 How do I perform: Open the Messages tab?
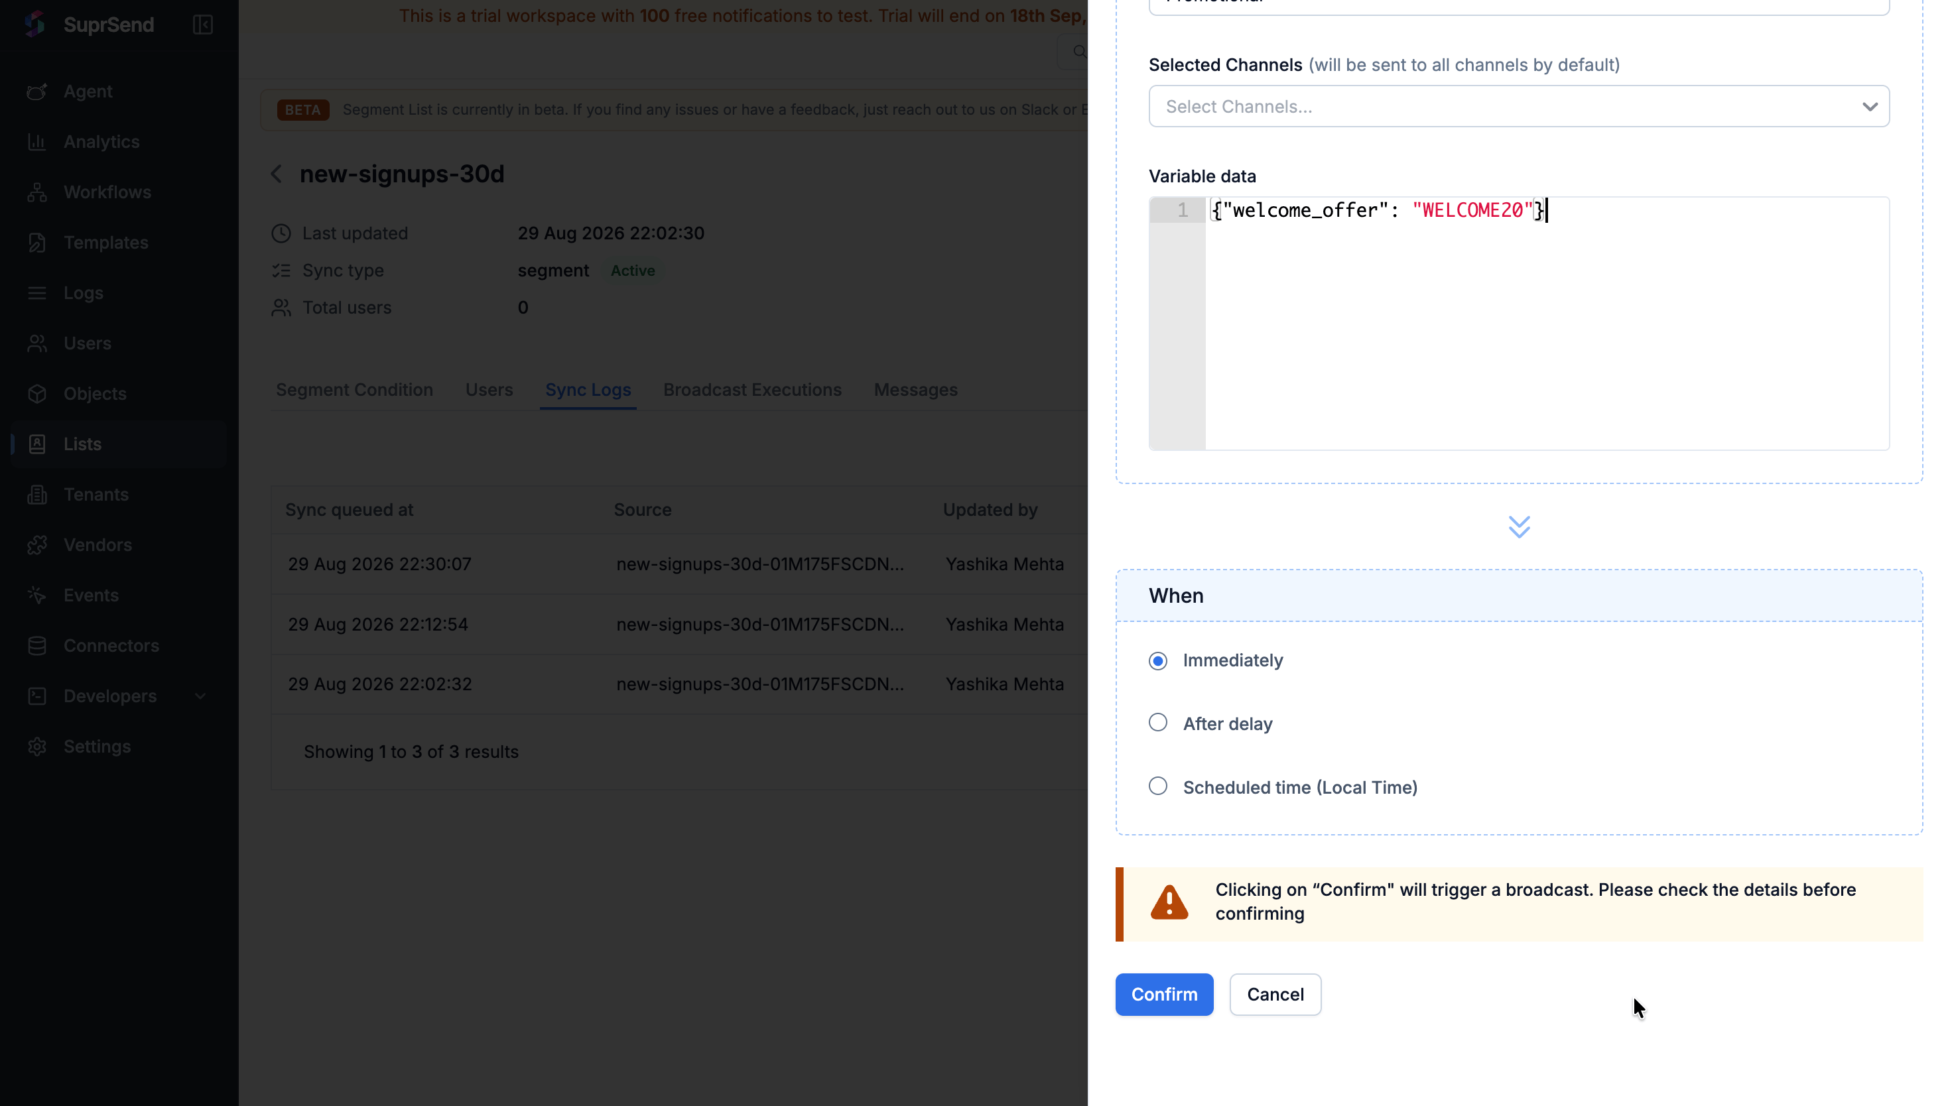pos(915,390)
